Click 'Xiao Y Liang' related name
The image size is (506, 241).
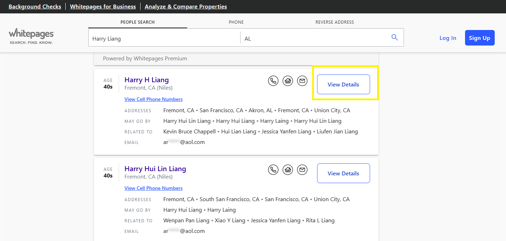coord(230,221)
